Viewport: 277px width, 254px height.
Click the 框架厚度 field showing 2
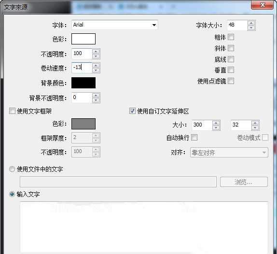pos(82,138)
